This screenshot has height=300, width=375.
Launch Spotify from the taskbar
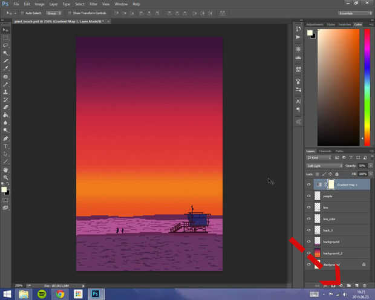pyautogui.click(x=42, y=294)
